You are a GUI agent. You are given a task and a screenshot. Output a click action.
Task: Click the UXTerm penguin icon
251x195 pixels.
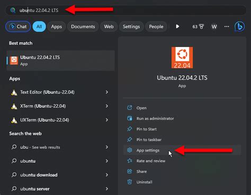coord(14,120)
